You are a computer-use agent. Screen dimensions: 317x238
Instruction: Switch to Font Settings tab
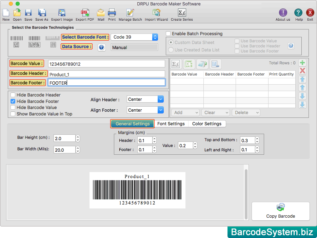171,124
